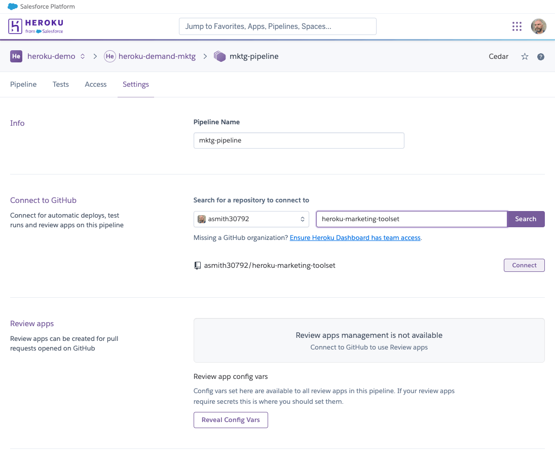Click the Heroku logo icon
This screenshot has width=555, height=454.
point(15,26)
